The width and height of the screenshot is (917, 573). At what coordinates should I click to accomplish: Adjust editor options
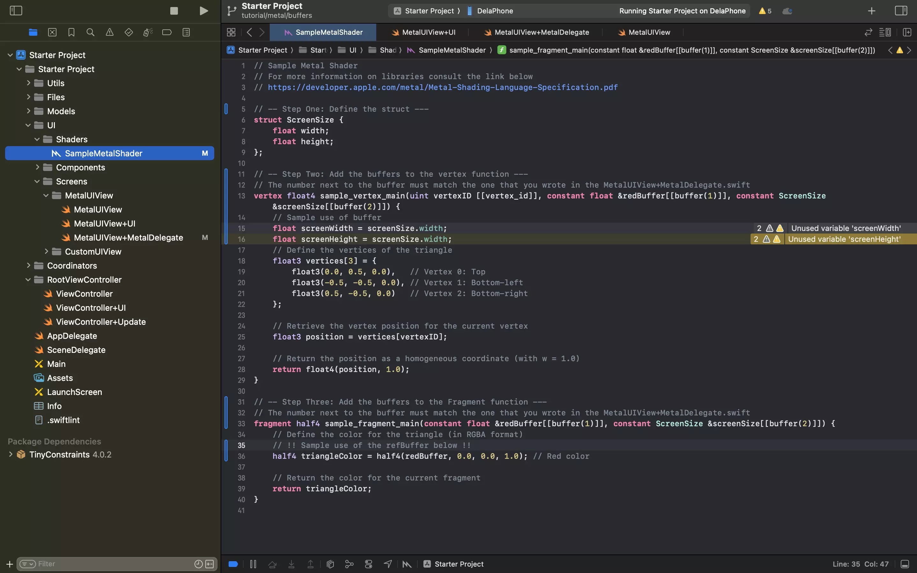pos(885,32)
